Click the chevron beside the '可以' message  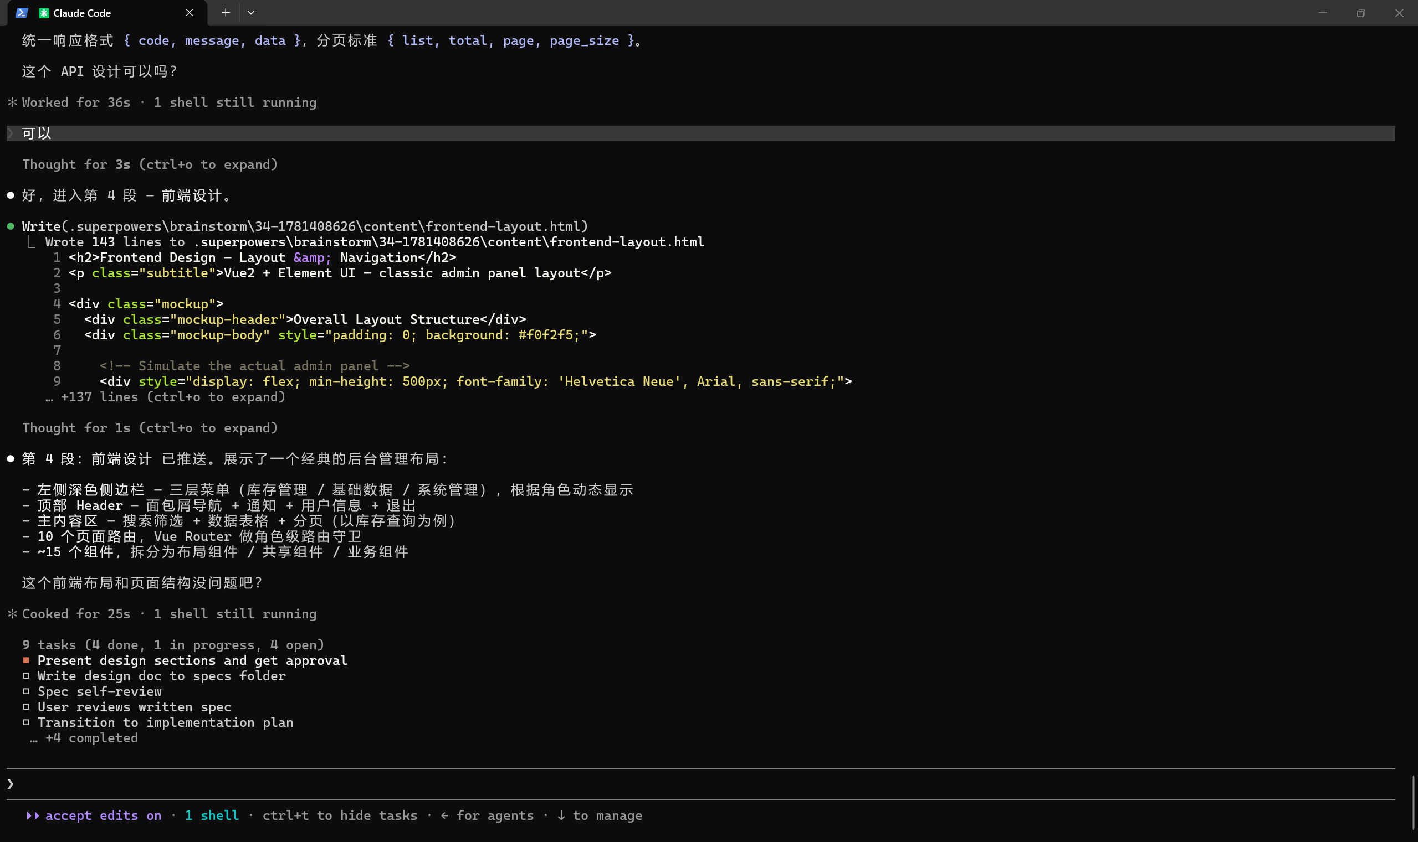pos(11,133)
